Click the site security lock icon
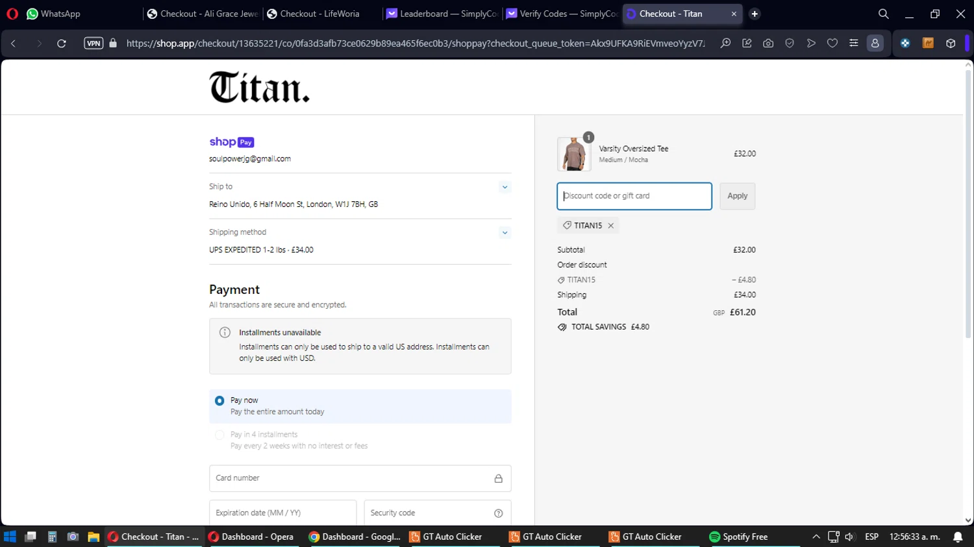974x547 pixels. click(113, 43)
